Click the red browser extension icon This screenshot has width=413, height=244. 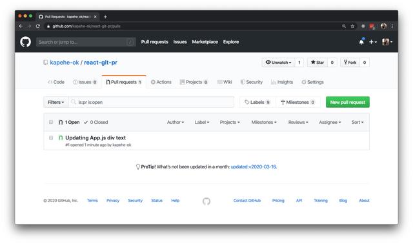(x=372, y=26)
